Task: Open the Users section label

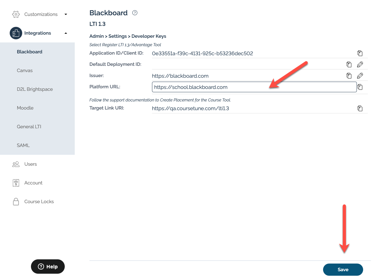Action: coord(31,164)
